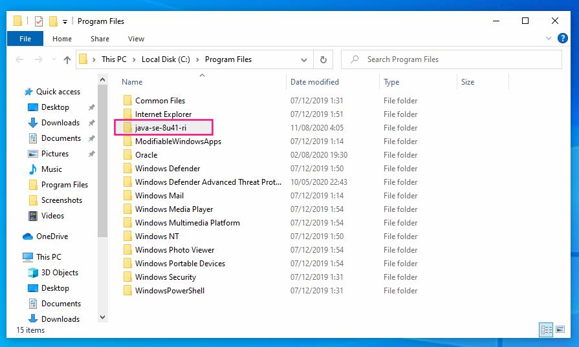Viewport: 579px width, 347px height.
Task: Switch to the Share ribbon tab
Action: point(100,39)
